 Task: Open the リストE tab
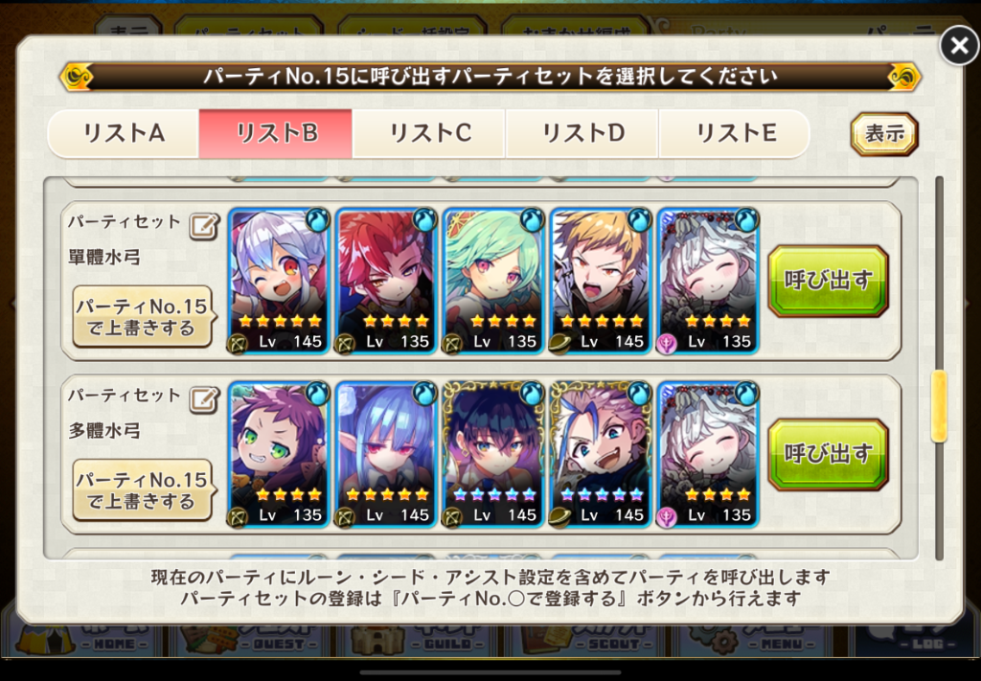(735, 133)
